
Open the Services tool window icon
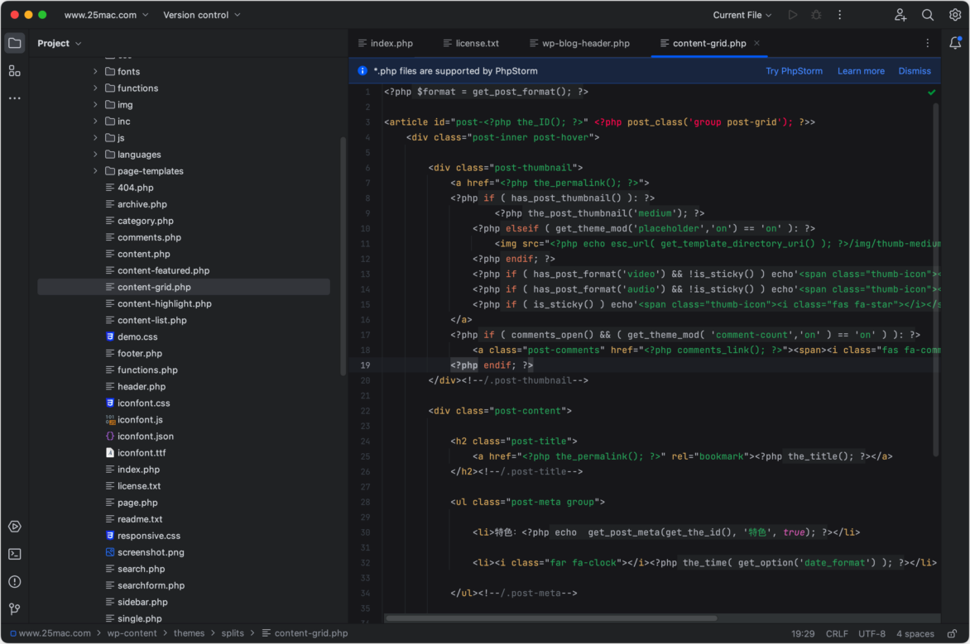point(15,527)
